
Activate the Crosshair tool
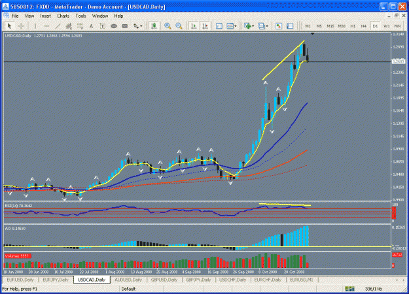pos(21,26)
